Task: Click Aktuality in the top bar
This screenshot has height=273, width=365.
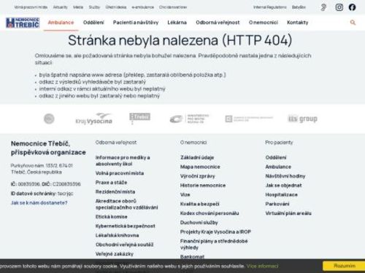Action: coord(60,7)
